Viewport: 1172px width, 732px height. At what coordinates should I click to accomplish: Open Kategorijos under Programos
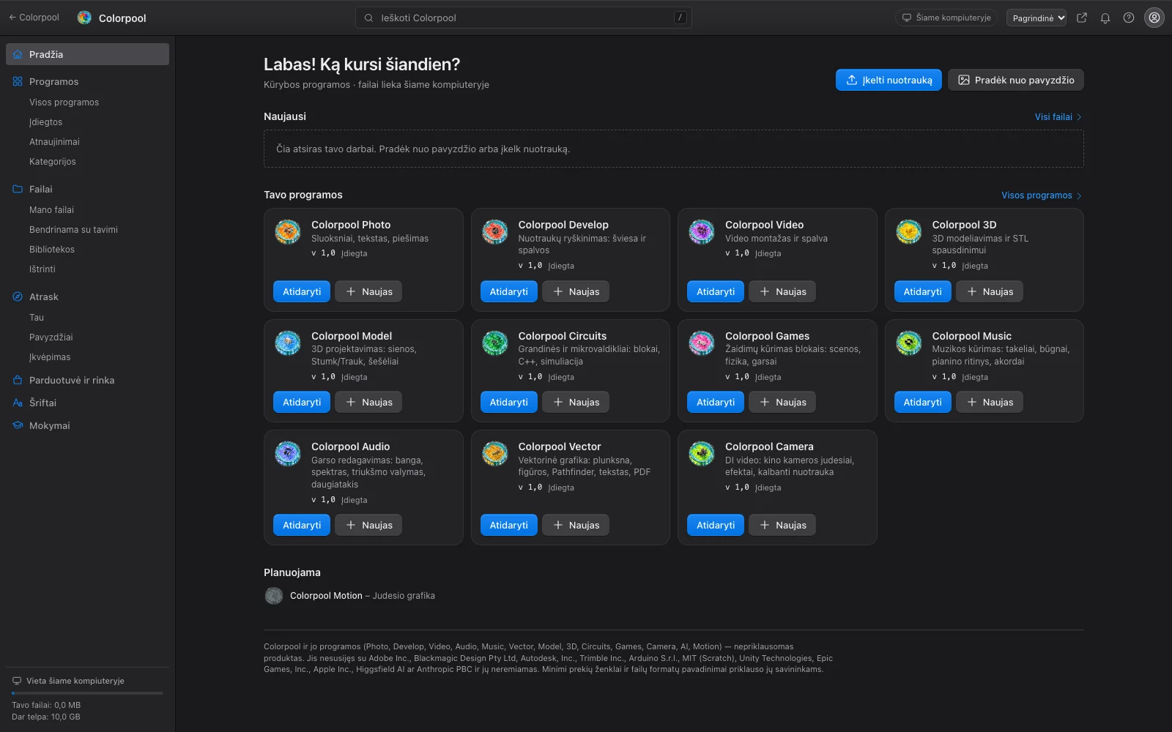coord(88,162)
